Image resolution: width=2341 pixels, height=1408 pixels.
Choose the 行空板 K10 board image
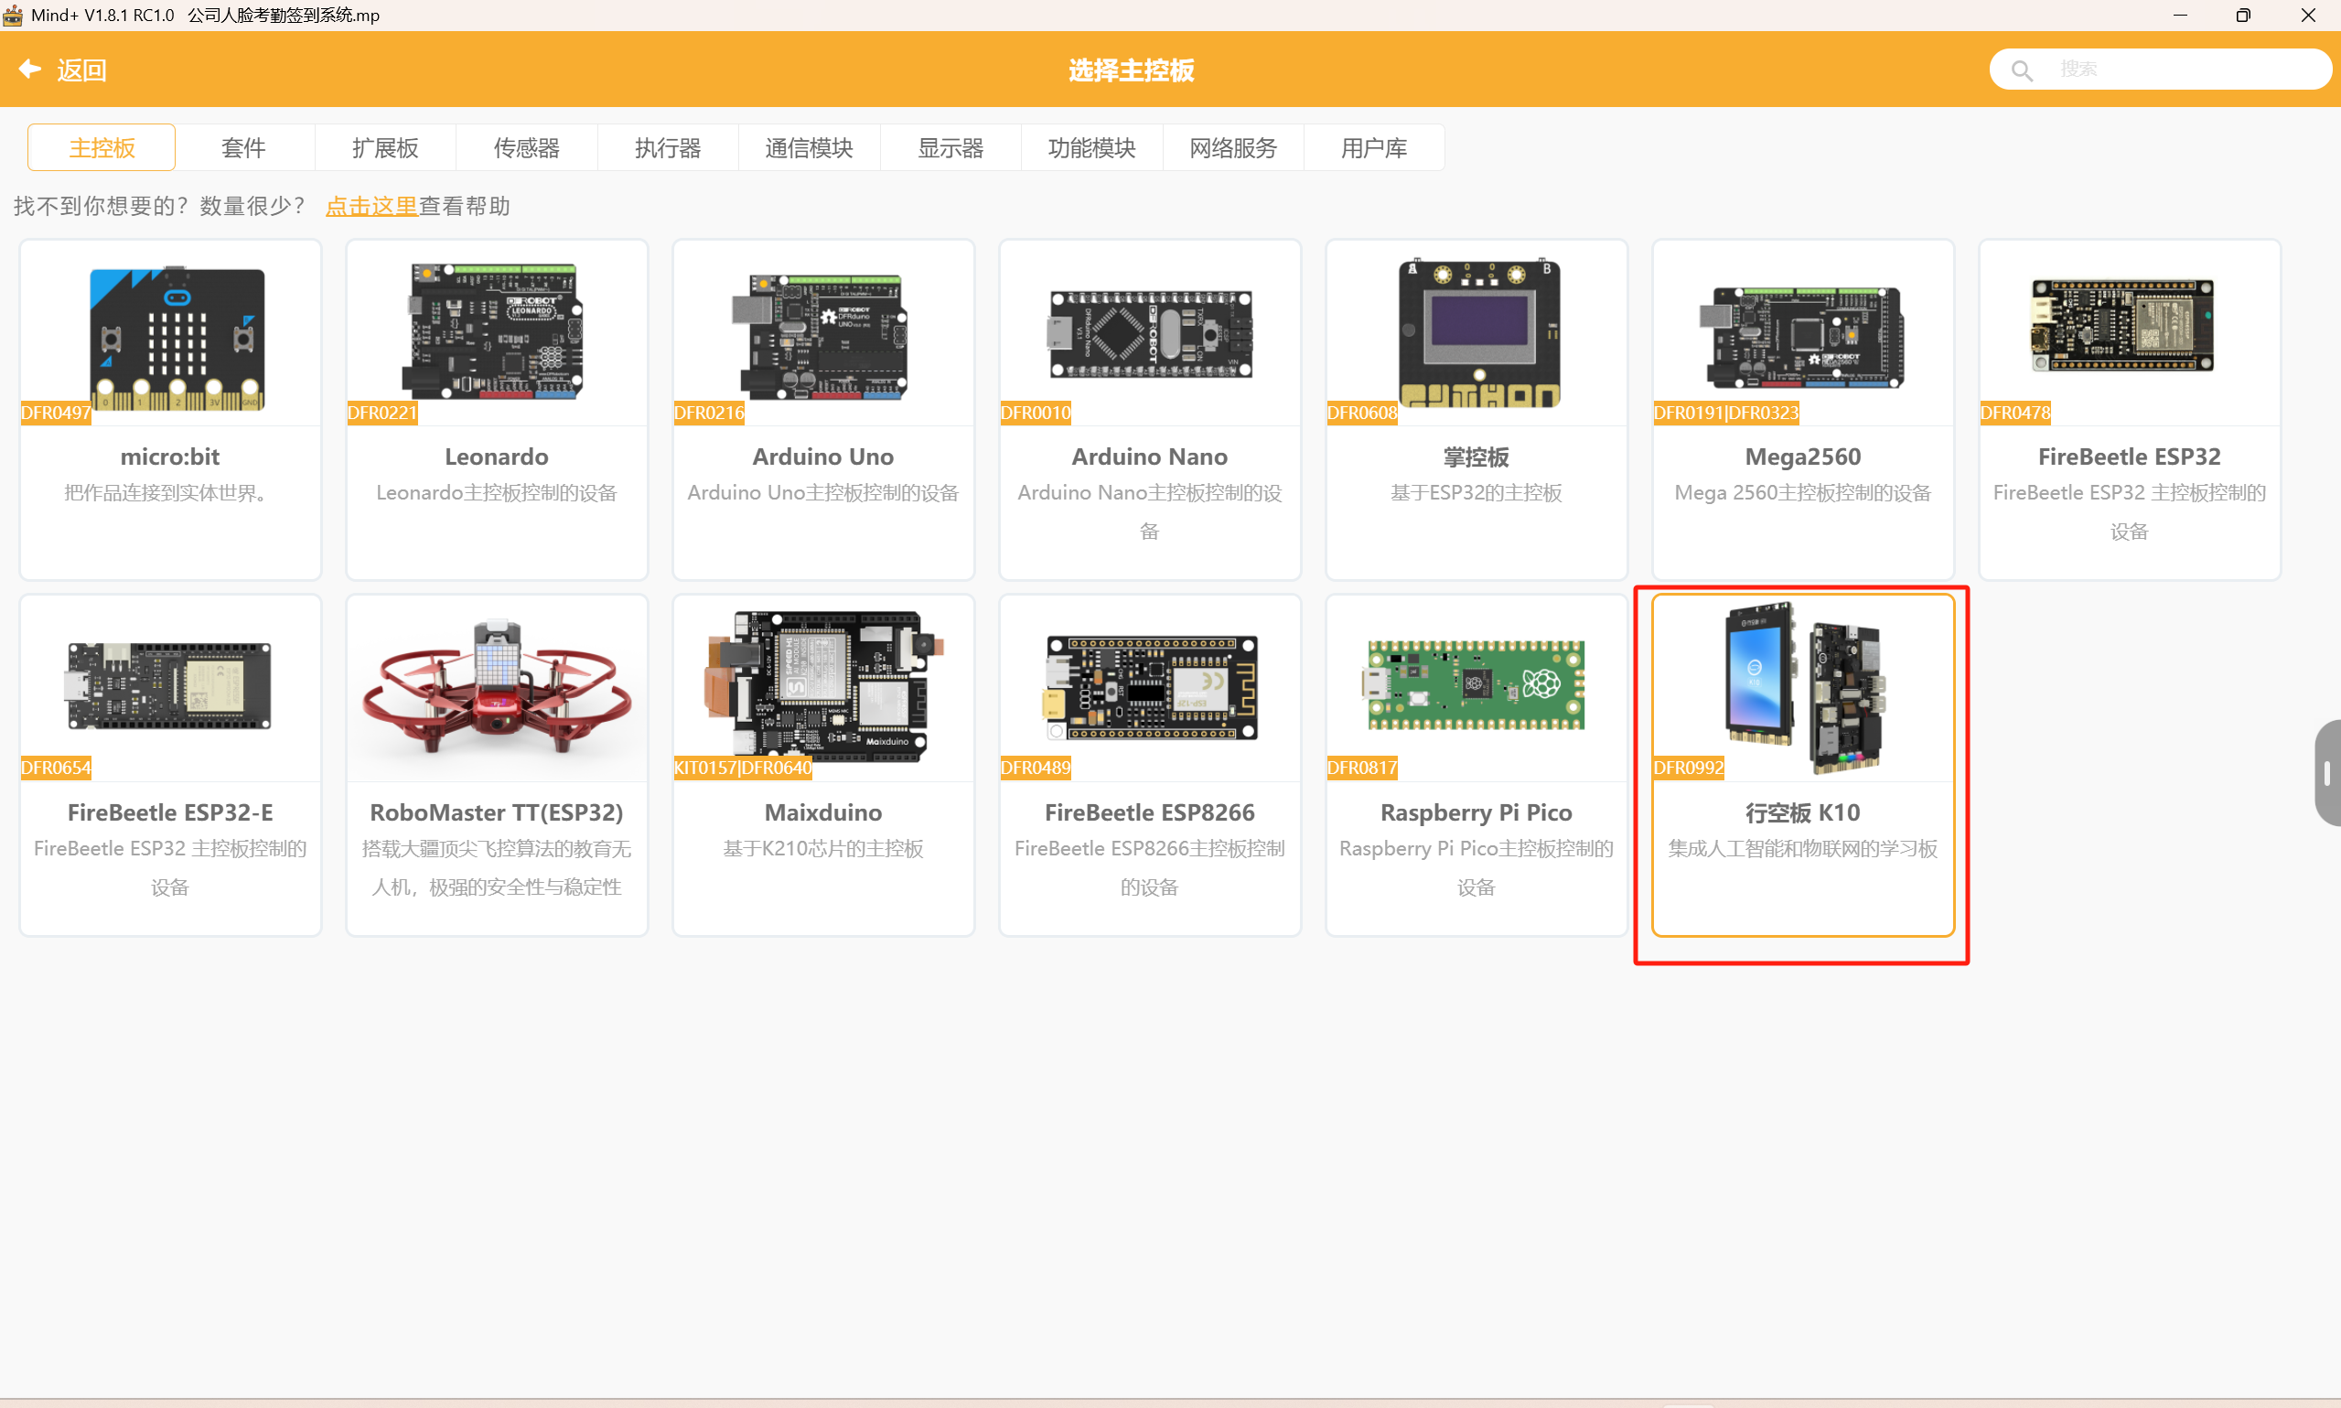1803,689
